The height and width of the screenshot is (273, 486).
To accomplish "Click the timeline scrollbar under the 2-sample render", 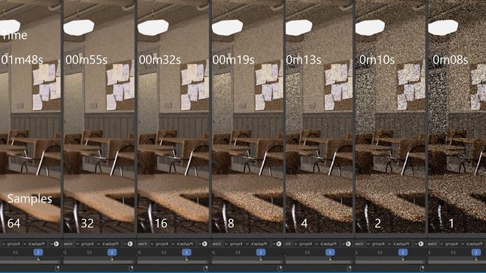I will [391, 262].
